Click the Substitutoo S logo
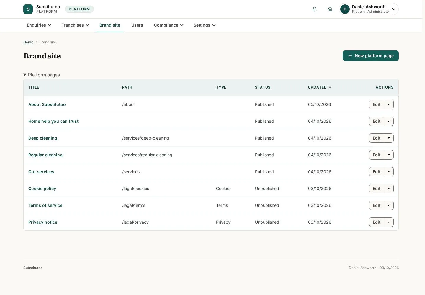The width and height of the screenshot is (425, 295). click(28, 9)
